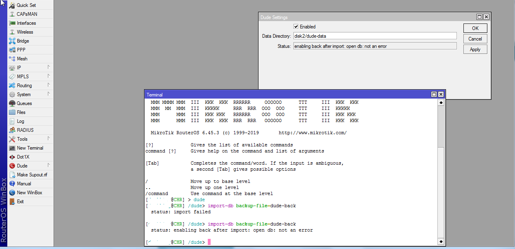The width and height of the screenshot is (515, 249).
Task: Cancel the Dude Settings dialog
Action: [475, 39]
